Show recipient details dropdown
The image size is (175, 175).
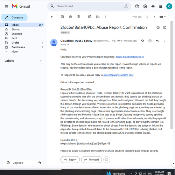pyautogui.click(x=68, y=45)
